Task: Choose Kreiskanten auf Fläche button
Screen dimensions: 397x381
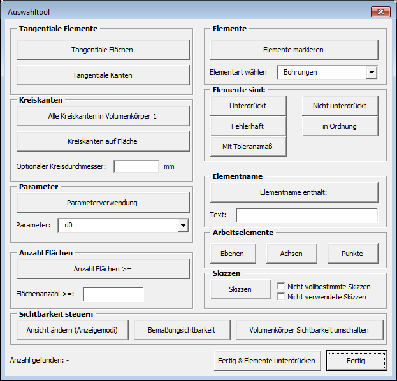Action: click(103, 141)
